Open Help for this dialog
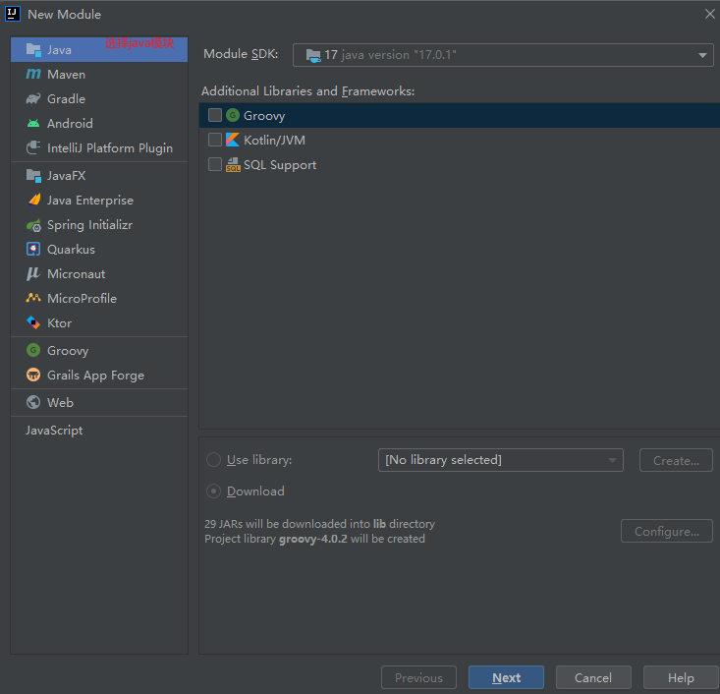Image resolution: width=720 pixels, height=694 pixels. coord(681,677)
